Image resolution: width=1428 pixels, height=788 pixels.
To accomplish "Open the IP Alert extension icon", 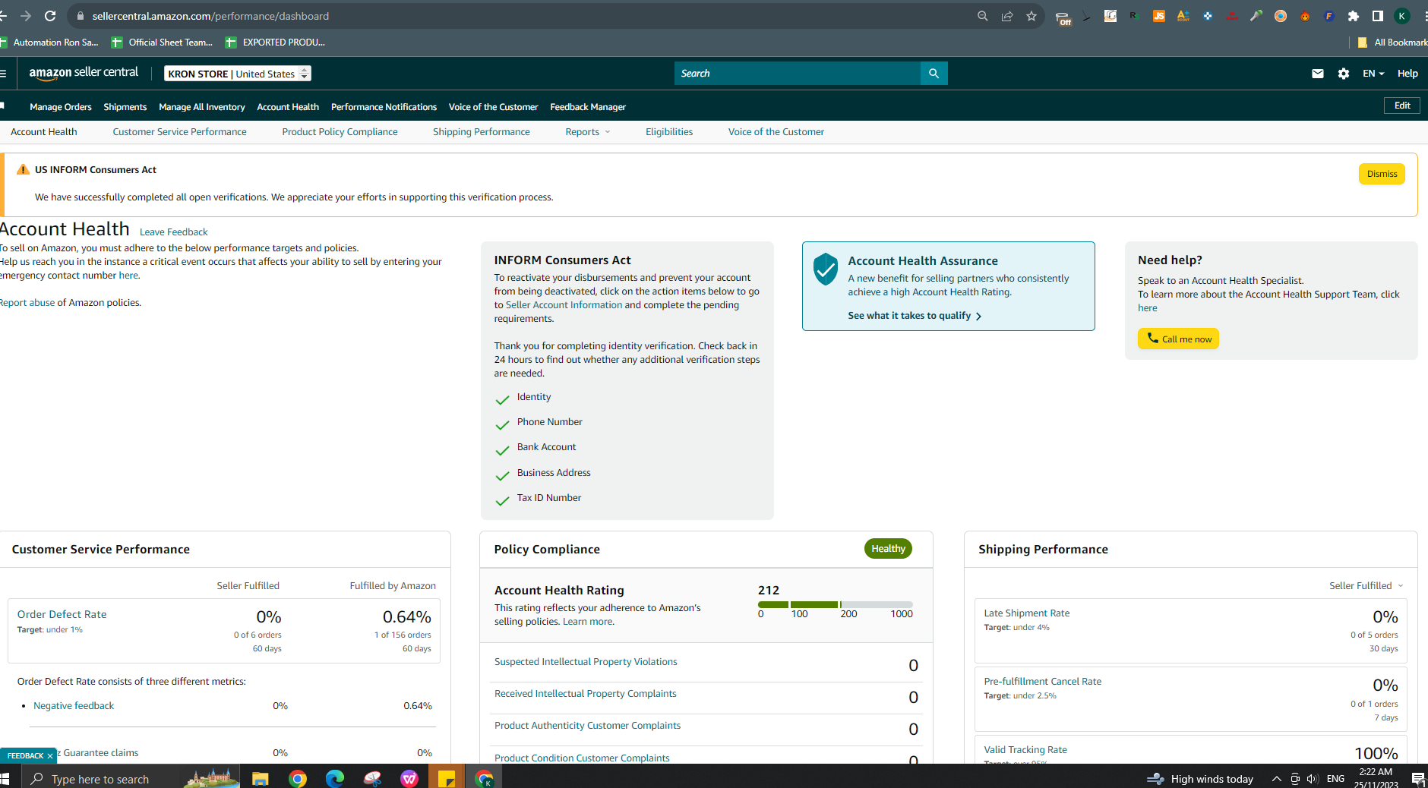I will tap(1231, 16).
